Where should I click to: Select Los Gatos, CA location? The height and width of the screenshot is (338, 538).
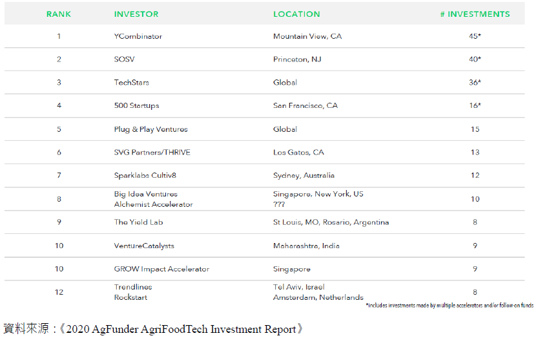point(298,153)
